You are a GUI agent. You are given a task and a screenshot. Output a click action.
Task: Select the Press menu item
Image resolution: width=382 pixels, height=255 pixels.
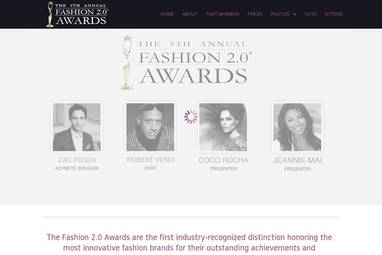pyautogui.click(x=255, y=14)
